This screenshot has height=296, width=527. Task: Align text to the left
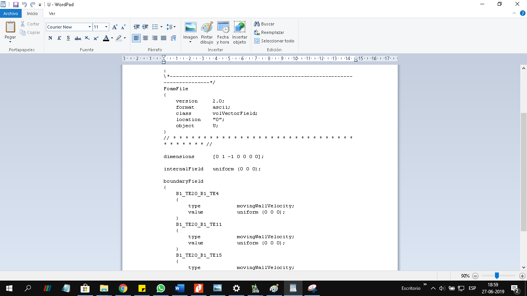[x=136, y=38]
